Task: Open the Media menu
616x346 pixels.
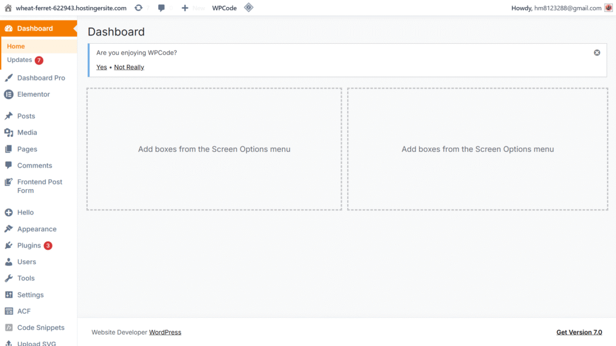Action: (27, 133)
